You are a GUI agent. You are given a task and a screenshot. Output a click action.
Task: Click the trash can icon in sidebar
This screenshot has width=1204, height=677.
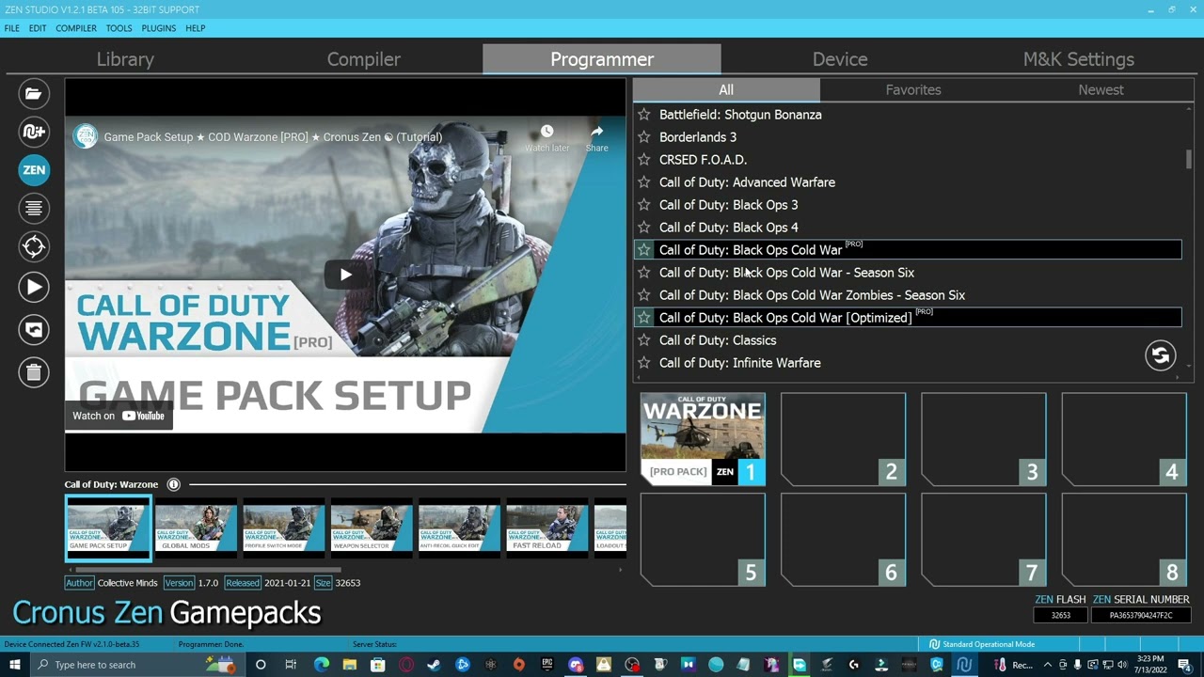coord(33,372)
